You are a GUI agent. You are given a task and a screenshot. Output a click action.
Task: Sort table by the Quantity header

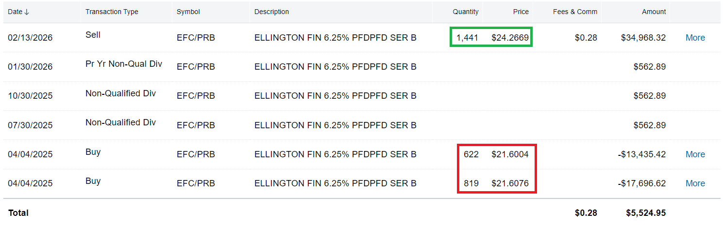(465, 12)
